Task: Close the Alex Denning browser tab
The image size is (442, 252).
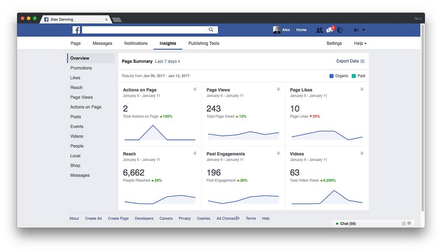Action: click(106, 19)
